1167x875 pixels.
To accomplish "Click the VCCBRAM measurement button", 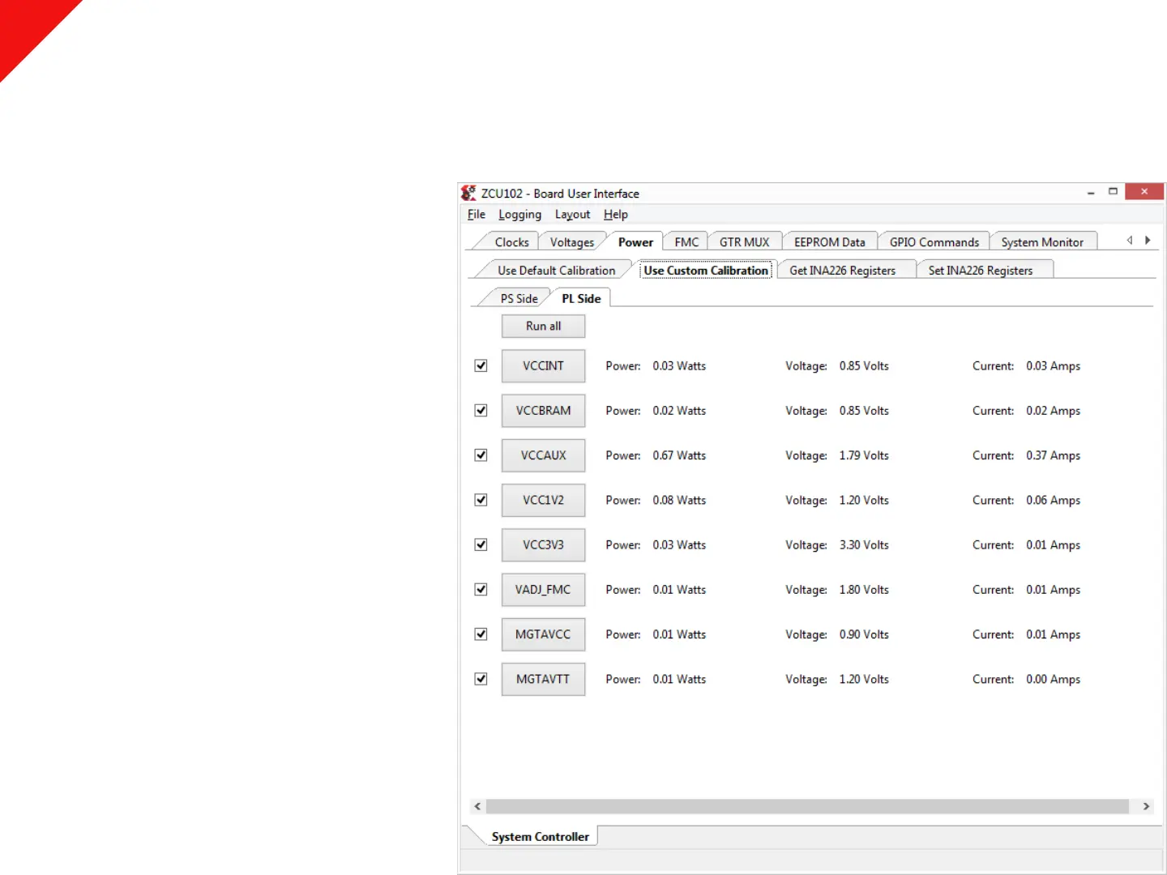I will point(543,411).
